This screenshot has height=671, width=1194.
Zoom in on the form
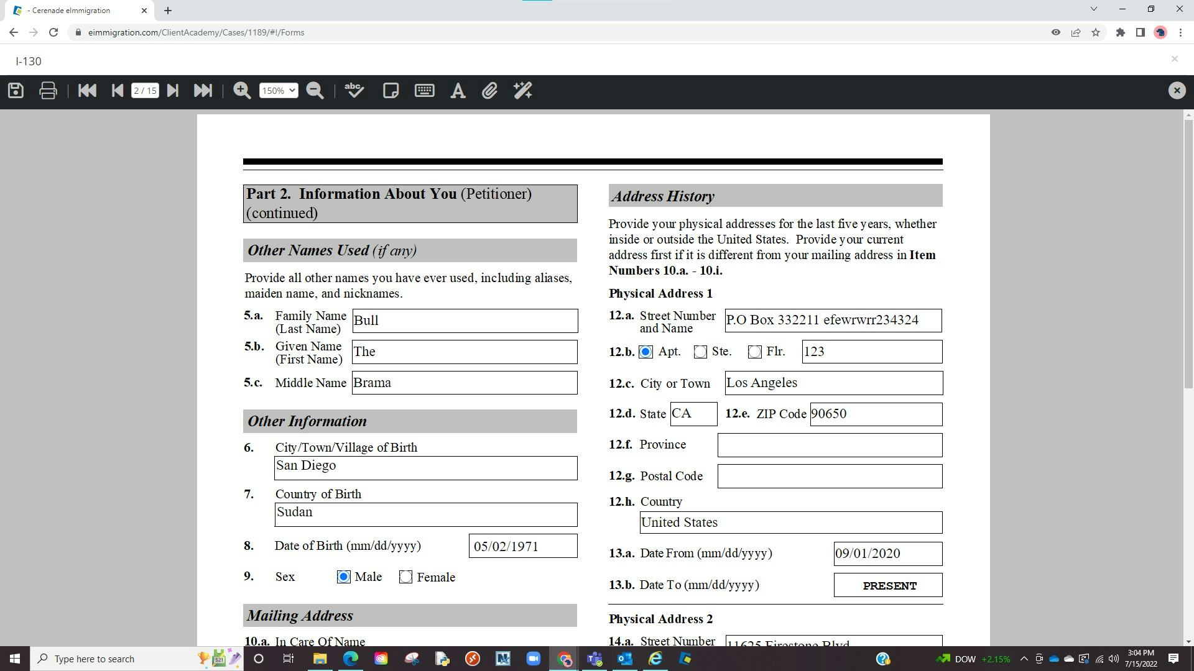point(242,90)
